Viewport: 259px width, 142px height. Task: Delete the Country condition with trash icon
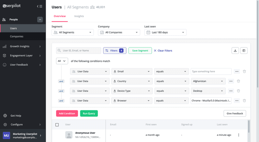click(x=239, y=81)
